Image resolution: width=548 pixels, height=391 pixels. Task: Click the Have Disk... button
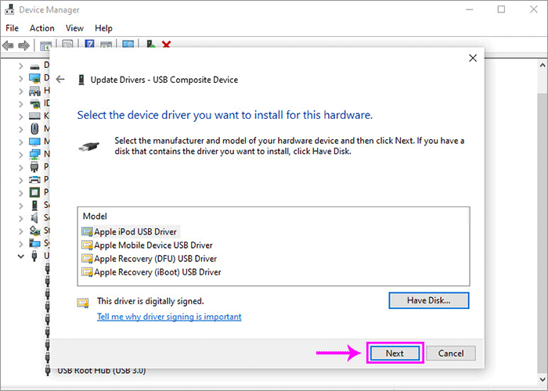point(428,300)
